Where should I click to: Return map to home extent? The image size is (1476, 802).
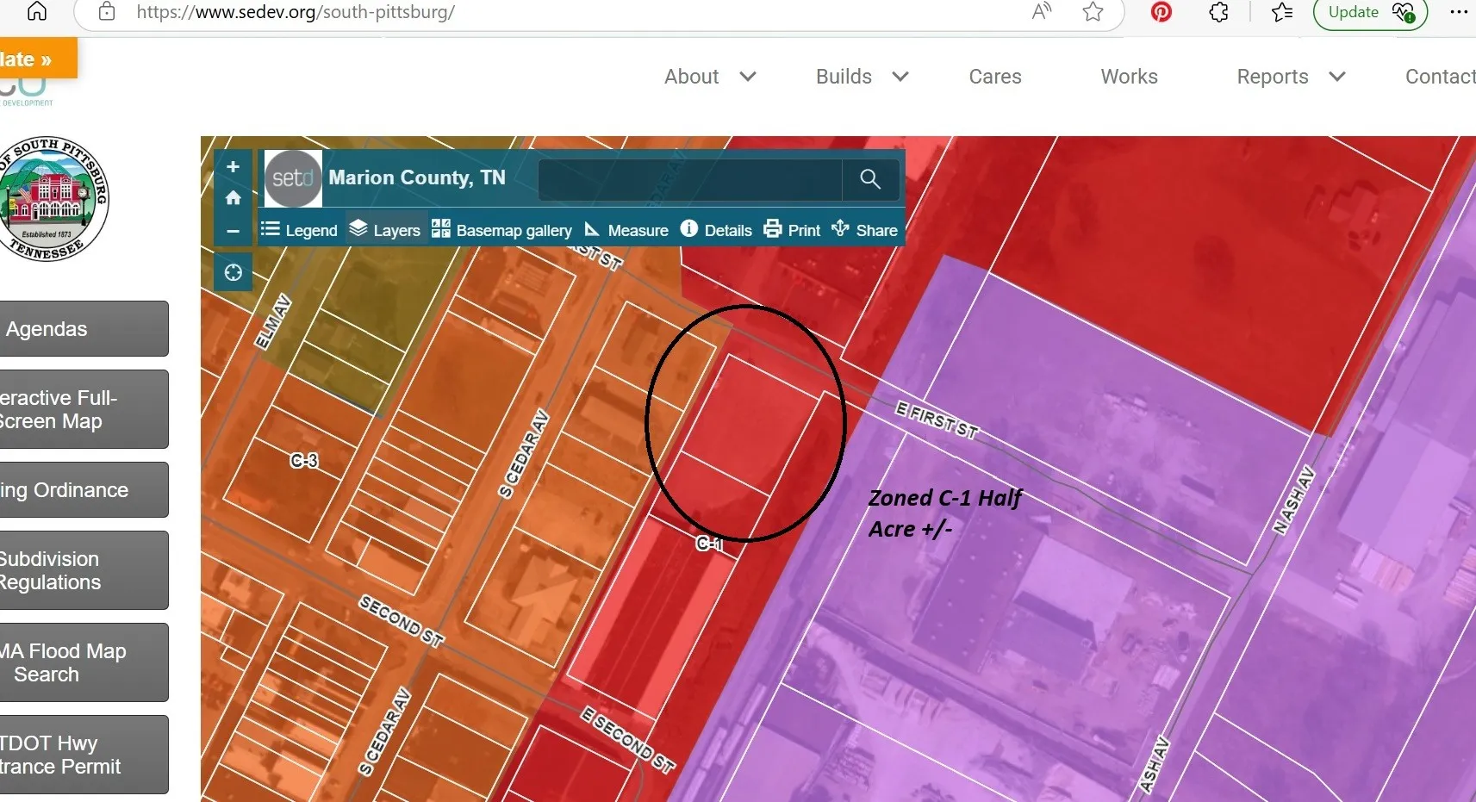click(x=233, y=198)
